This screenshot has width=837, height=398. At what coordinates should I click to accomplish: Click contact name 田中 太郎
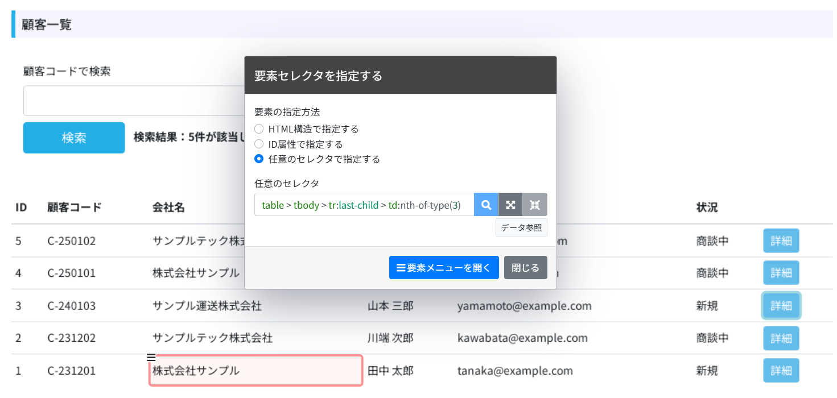(x=390, y=371)
